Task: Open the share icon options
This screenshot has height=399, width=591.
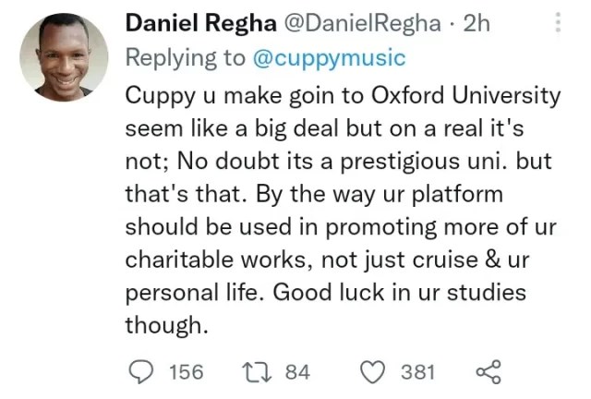Action: click(x=487, y=372)
